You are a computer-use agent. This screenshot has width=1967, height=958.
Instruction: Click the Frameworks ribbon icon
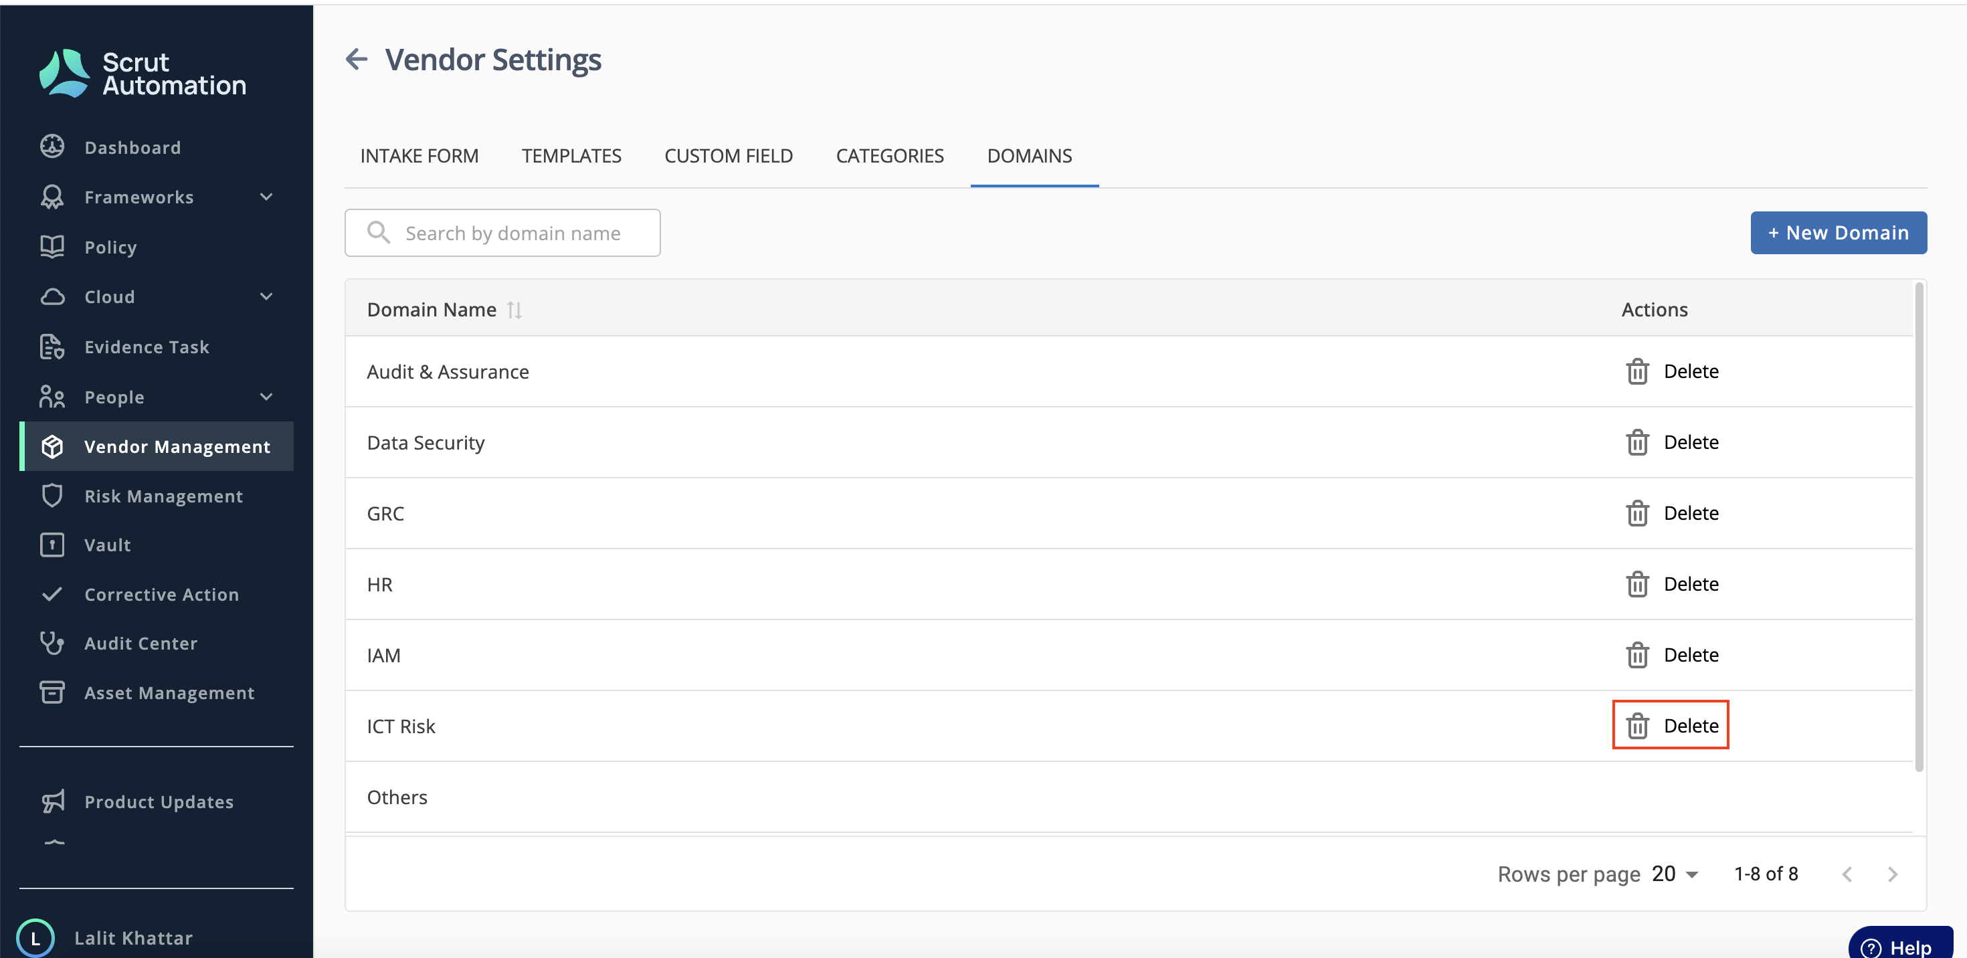tap(52, 197)
